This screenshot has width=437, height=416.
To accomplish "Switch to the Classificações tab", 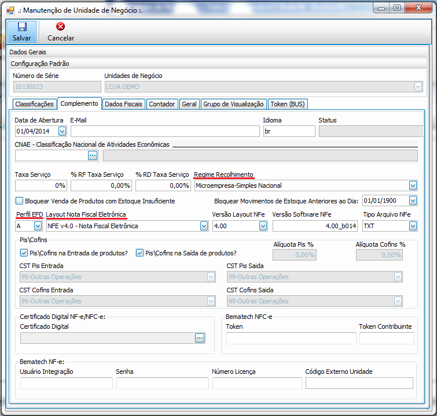I will click(34, 104).
